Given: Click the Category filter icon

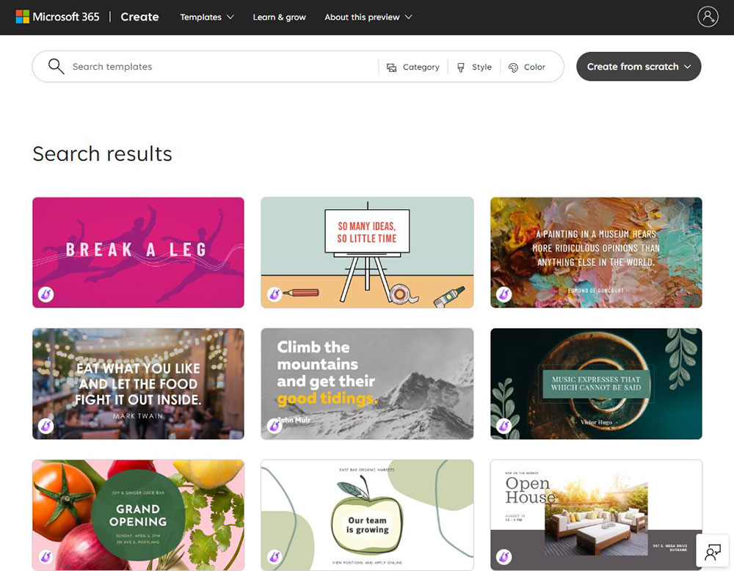Looking at the screenshot, I should [391, 68].
